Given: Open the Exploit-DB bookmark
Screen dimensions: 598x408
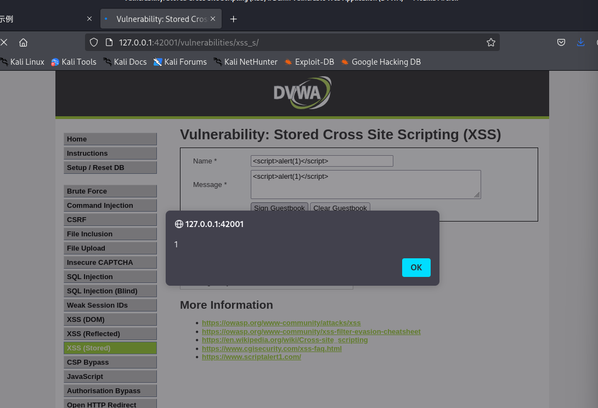Looking at the screenshot, I should 309,62.
